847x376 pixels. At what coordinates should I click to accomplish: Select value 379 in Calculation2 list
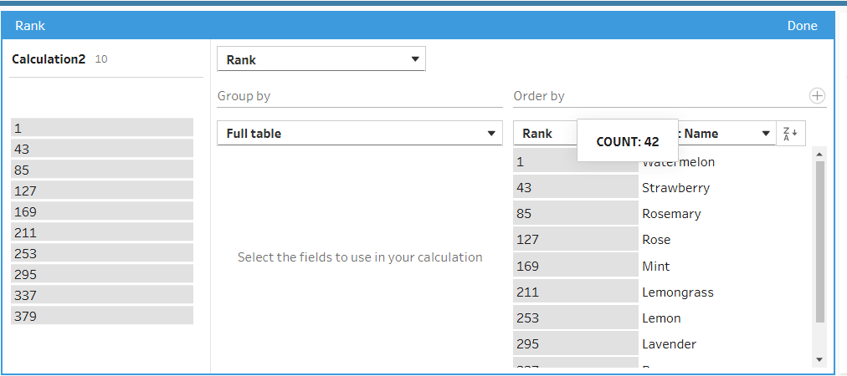click(102, 316)
